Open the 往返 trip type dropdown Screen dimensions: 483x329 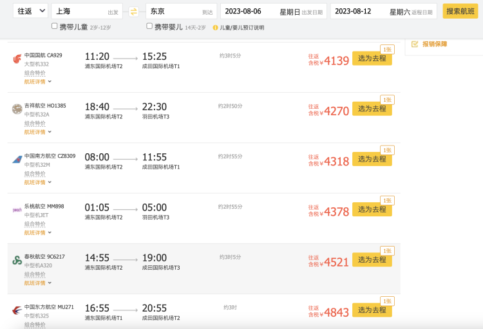pos(30,11)
